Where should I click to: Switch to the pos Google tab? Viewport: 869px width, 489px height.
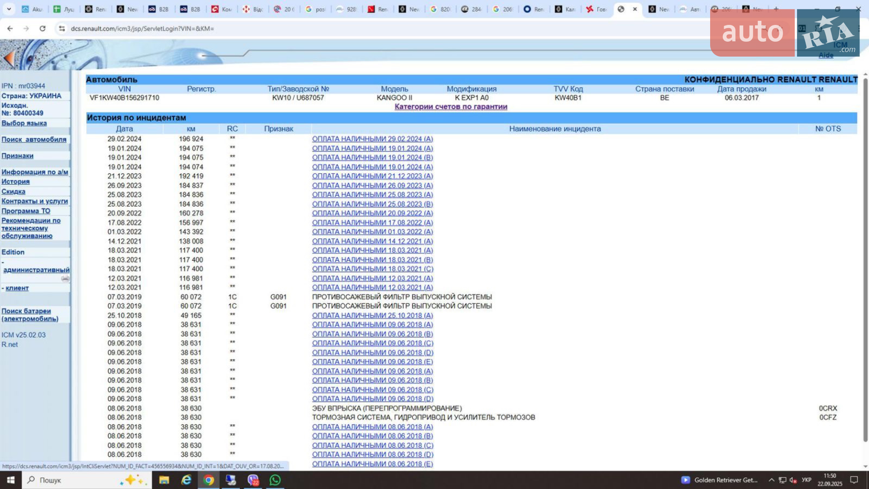(x=315, y=9)
